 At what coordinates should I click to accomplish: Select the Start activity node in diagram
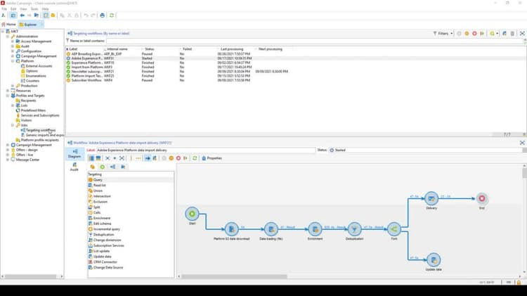click(x=192, y=214)
